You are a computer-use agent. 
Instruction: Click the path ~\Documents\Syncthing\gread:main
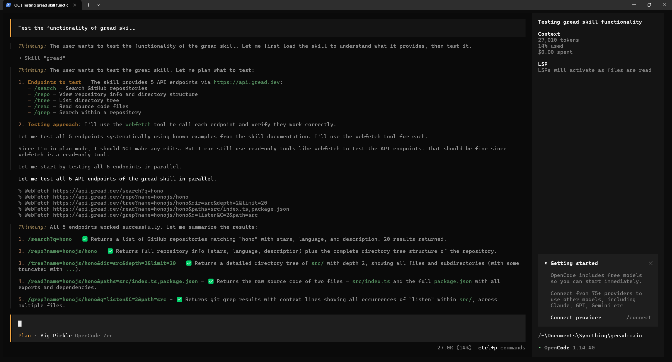[x=590, y=336]
